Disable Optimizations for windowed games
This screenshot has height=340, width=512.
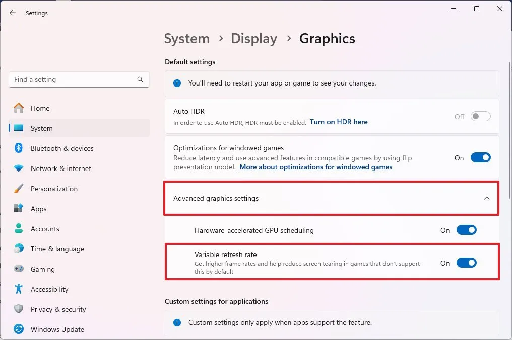480,157
